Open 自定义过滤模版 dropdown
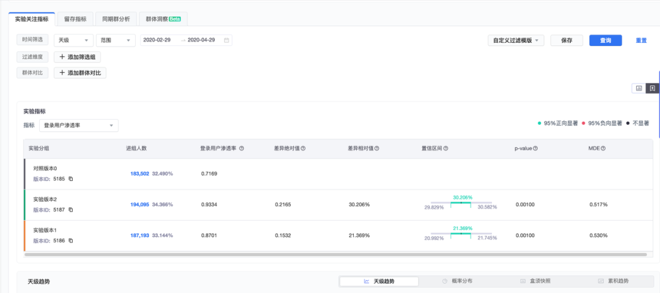 tap(516, 40)
